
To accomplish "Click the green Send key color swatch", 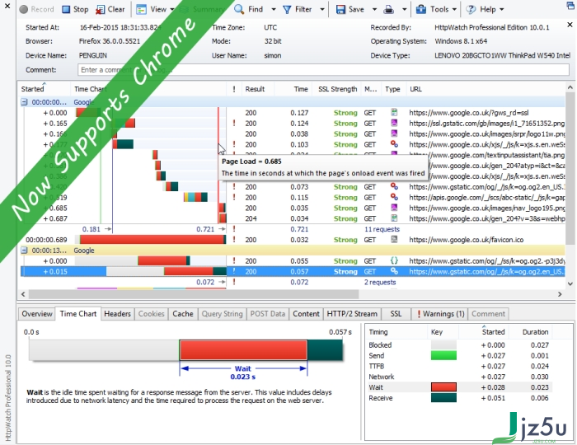I will coord(443,356).
